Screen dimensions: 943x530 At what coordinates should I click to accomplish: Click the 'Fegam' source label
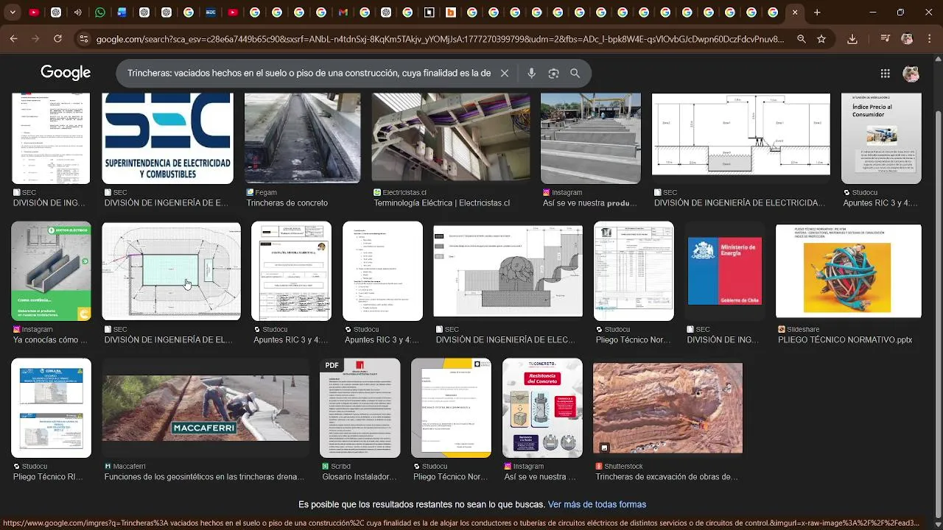point(266,192)
